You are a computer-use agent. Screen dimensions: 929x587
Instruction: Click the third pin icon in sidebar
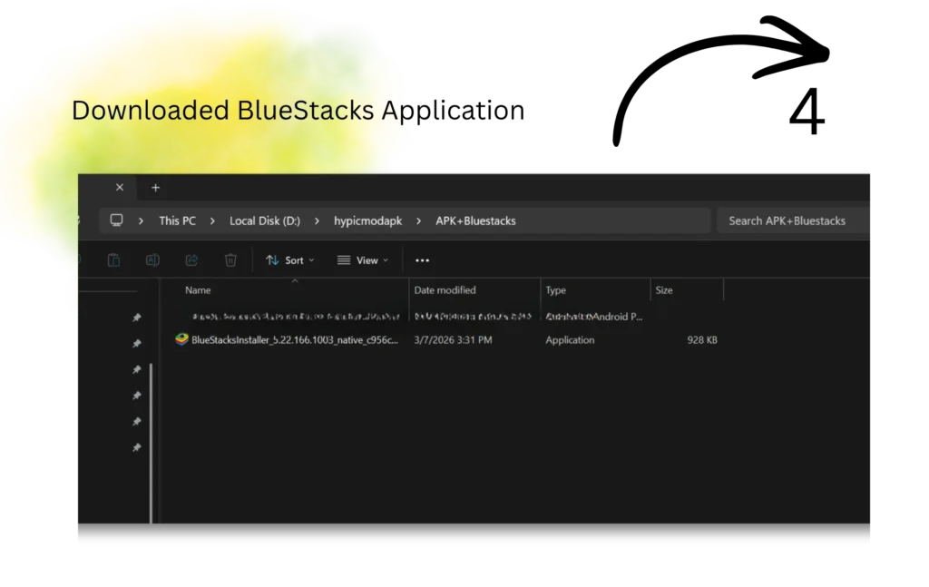(x=137, y=369)
